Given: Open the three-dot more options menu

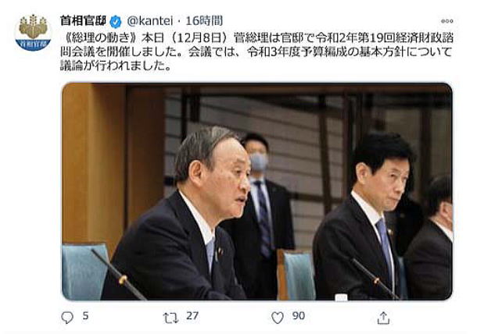Looking at the screenshot, I should click(447, 21).
